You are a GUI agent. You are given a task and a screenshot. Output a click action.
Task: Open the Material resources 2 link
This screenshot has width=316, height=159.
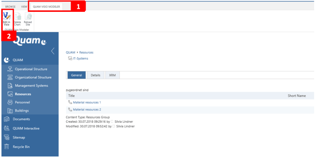(87, 110)
